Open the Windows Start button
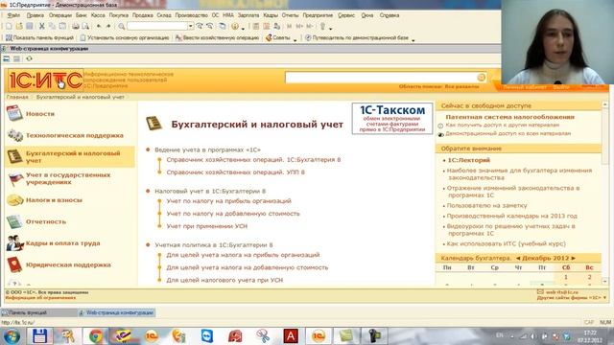The height and width of the screenshot is (345, 614). coord(12,336)
